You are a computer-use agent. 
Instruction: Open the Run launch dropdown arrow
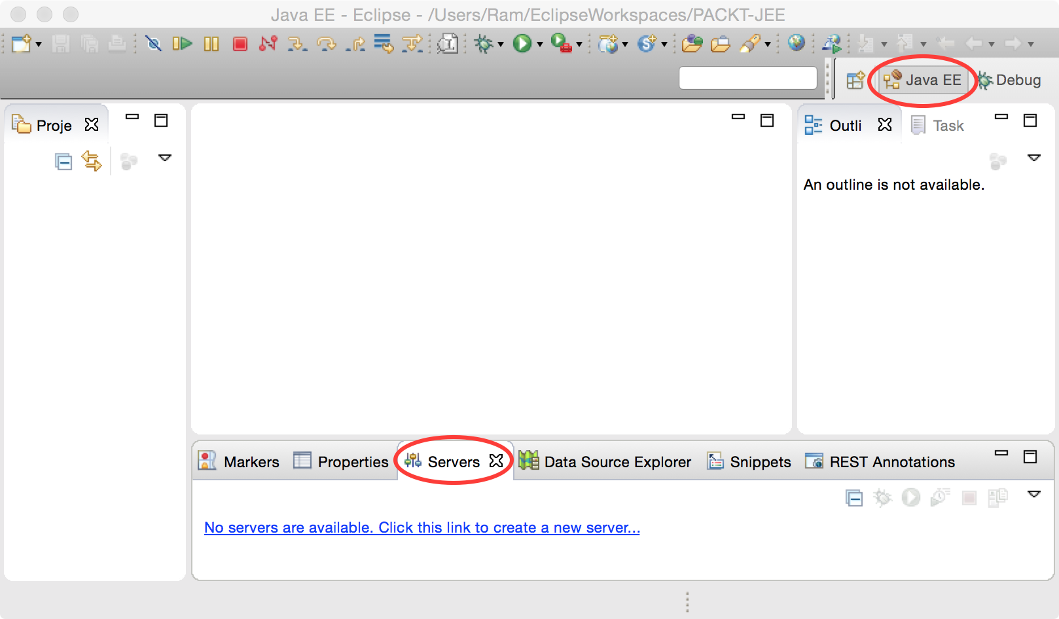tap(540, 44)
